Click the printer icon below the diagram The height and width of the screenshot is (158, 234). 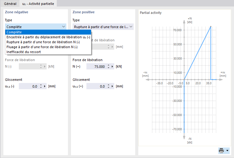(x=221, y=151)
